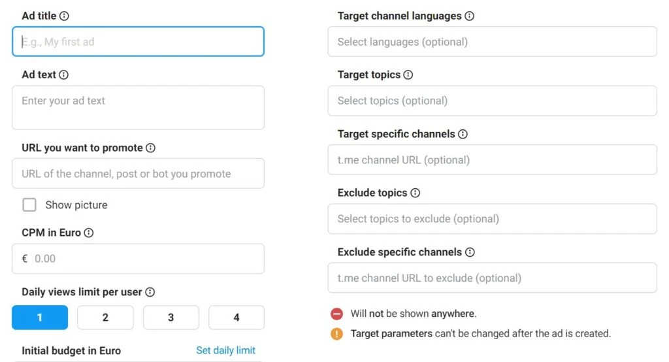Image resolution: width=669 pixels, height=362 pixels.
Task: Select daily views limit 3
Action: (x=171, y=317)
